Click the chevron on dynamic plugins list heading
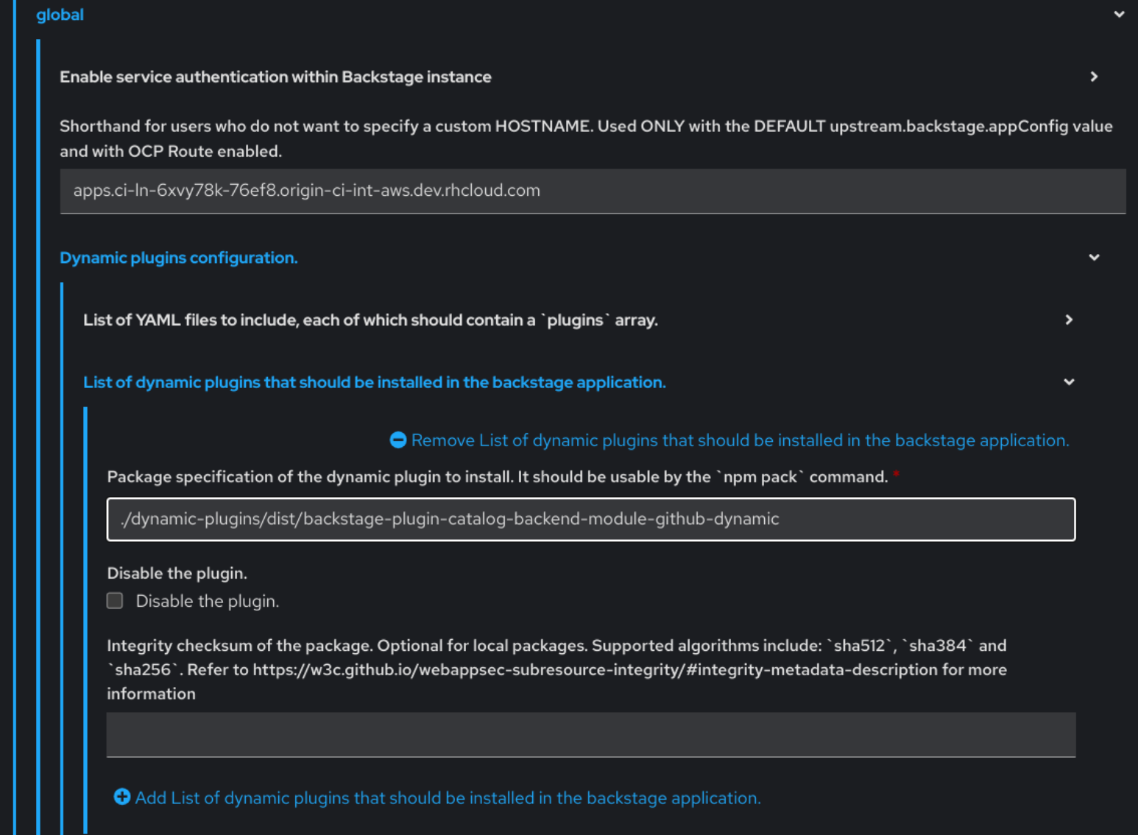Screen dimensions: 1138x835 click(1069, 381)
